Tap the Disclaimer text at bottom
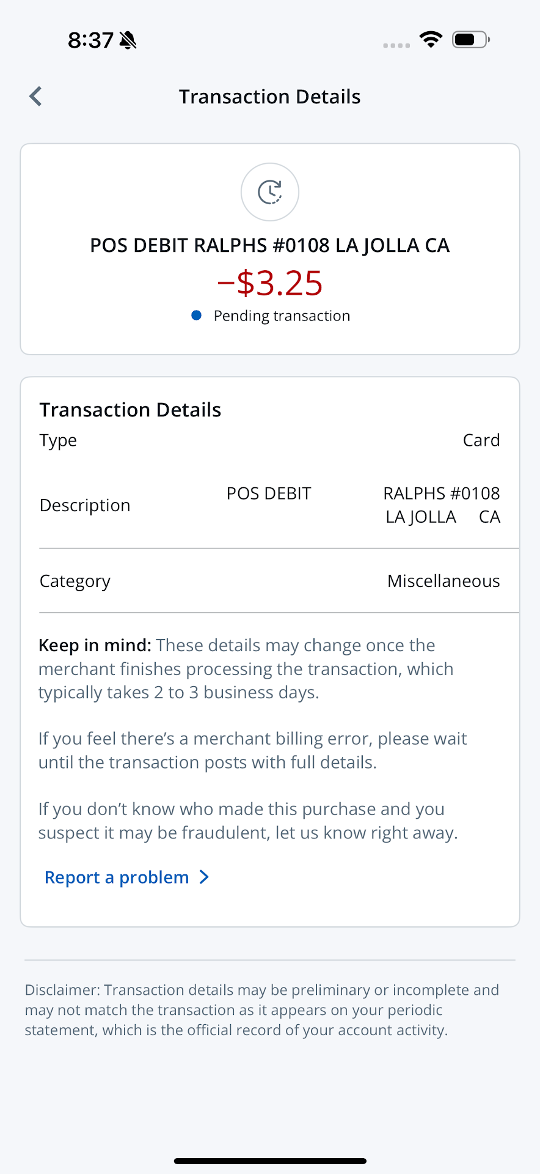This screenshot has height=1174, width=540. tap(261, 1010)
